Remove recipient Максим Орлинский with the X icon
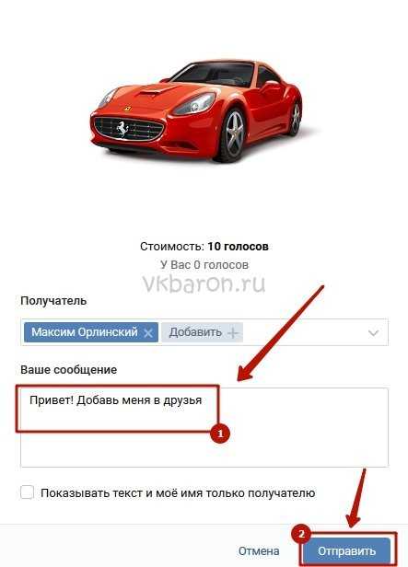The height and width of the screenshot is (567, 408). 148,332
